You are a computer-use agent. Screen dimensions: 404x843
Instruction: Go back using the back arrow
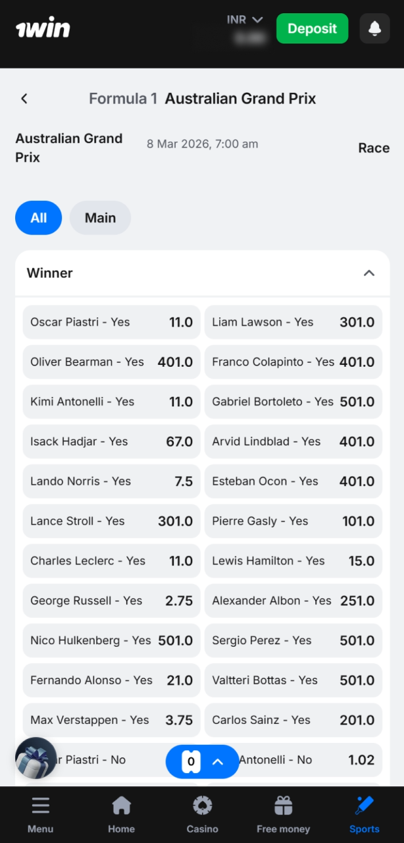(24, 98)
